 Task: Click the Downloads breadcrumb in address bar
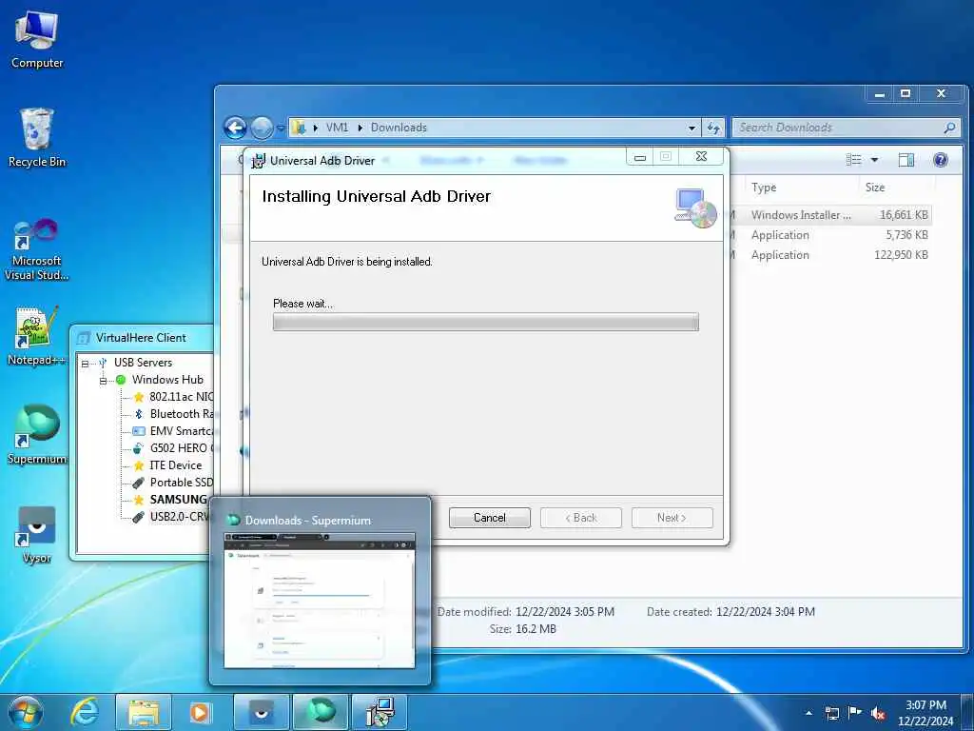pyautogui.click(x=399, y=128)
